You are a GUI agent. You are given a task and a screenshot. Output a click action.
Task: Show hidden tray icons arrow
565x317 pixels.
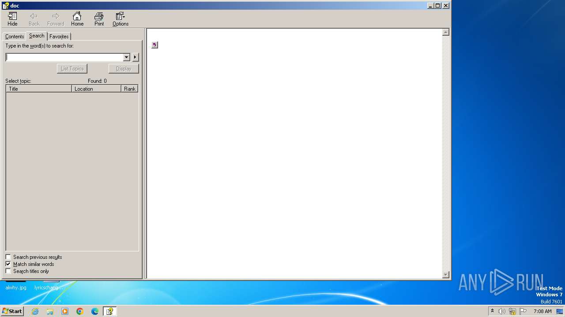click(492, 311)
